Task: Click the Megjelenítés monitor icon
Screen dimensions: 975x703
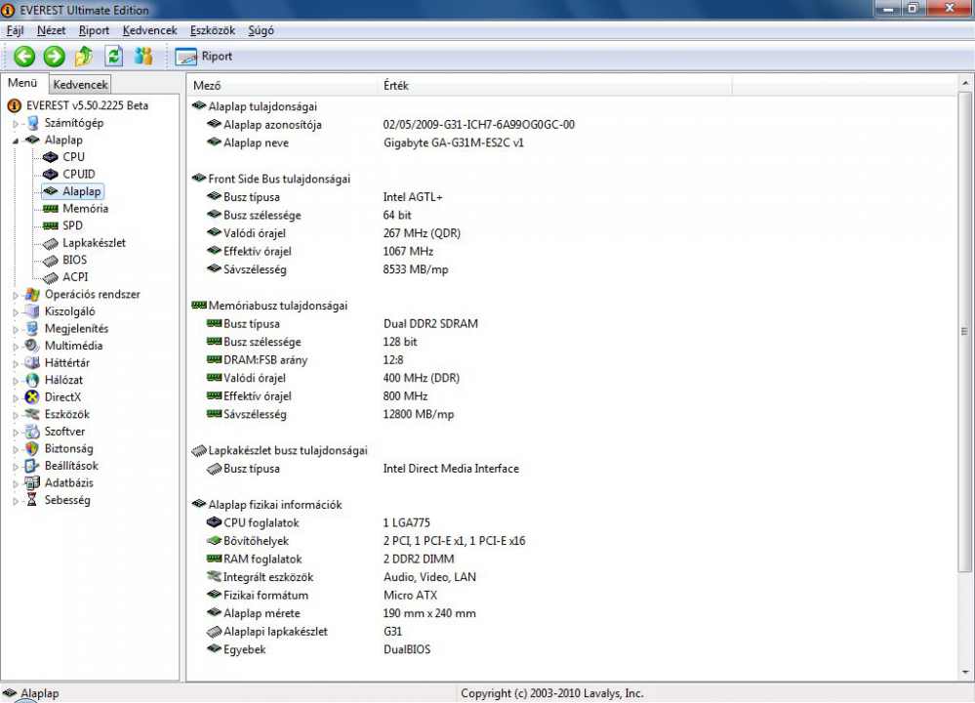Action: tap(32, 328)
